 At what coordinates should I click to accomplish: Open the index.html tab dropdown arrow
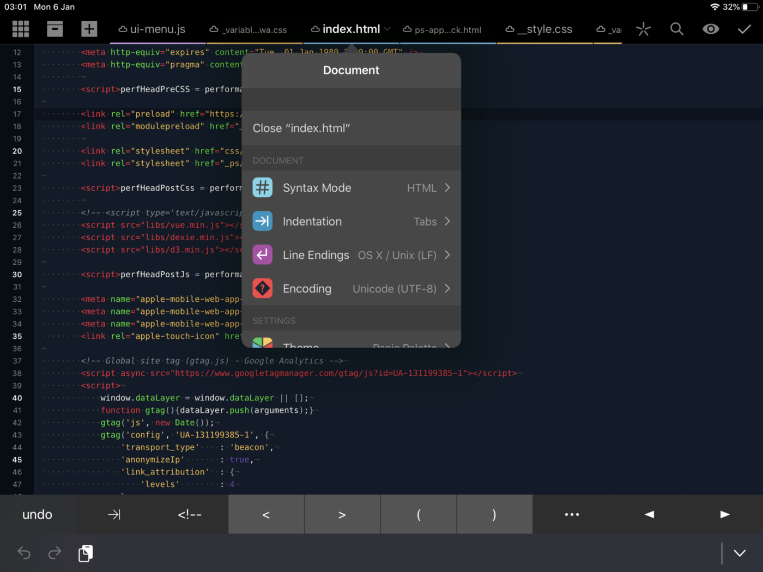tap(387, 29)
